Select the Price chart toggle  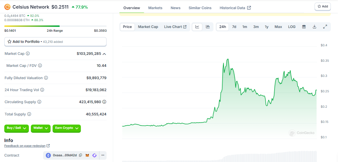(128, 27)
